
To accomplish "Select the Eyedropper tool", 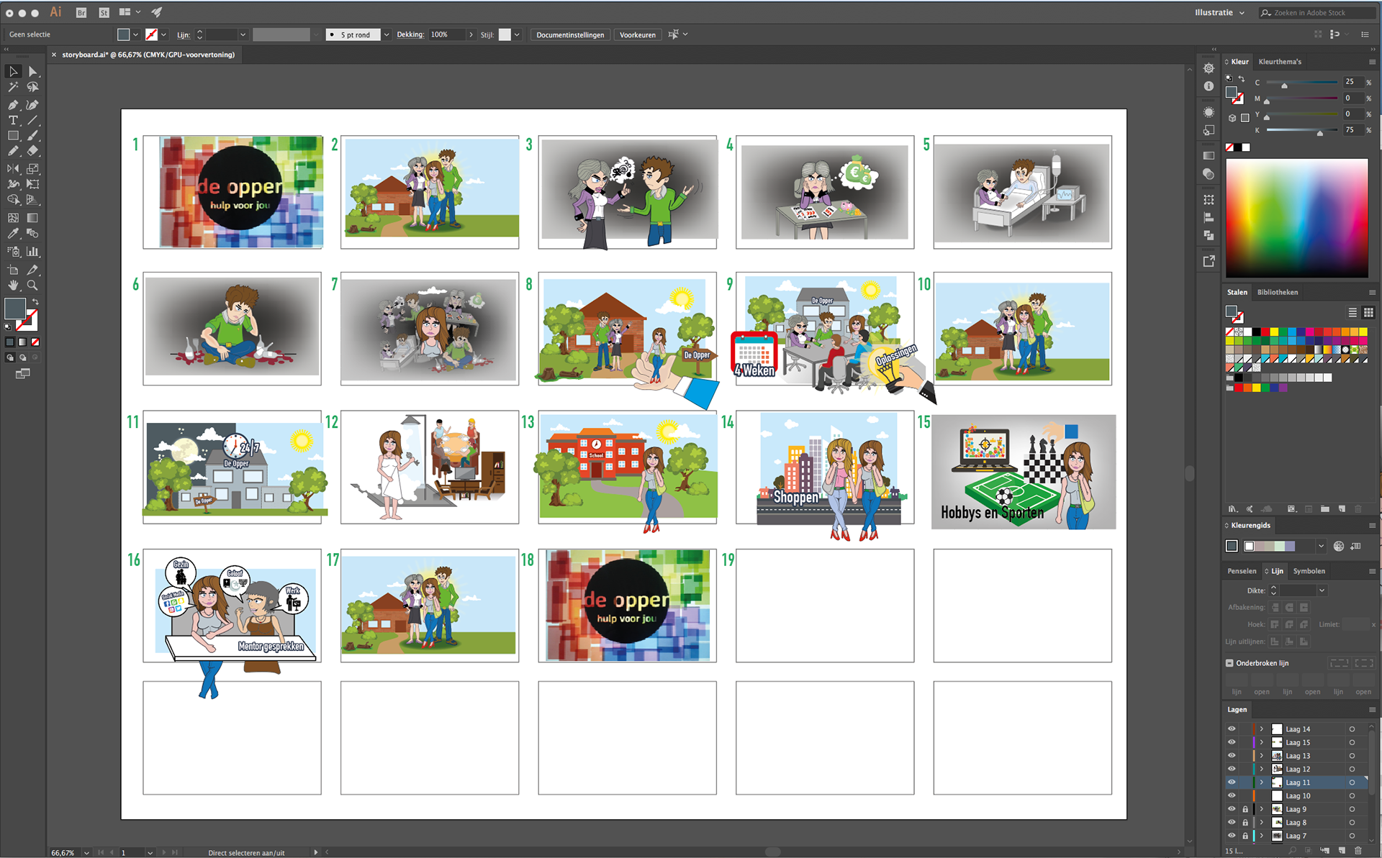I will click(13, 234).
